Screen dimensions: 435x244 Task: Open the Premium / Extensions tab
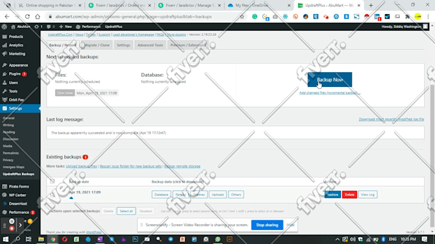[188, 45]
